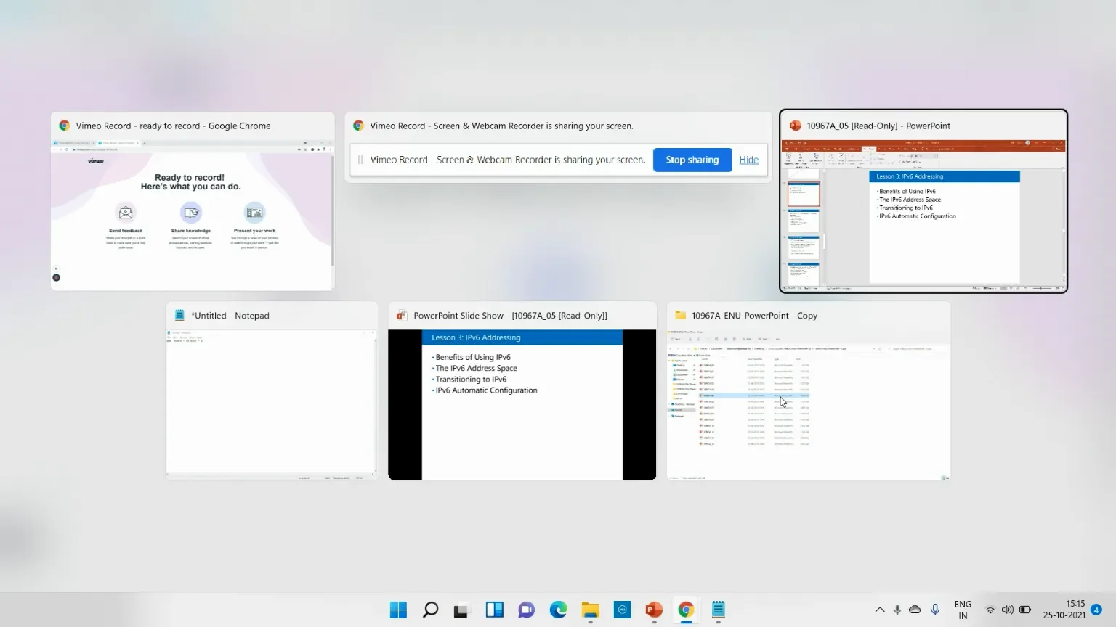Image resolution: width=1116 pixels, height=627 pixels.
Task: Open the Windows Start menu
Action: (x=398, y=610)
